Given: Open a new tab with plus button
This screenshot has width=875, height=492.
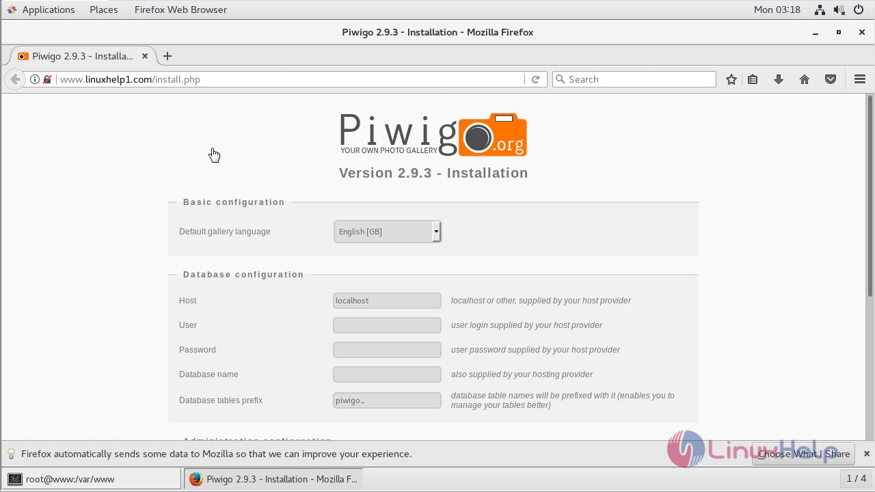Looking at the screenshot, I should click(x=167, y=56).
